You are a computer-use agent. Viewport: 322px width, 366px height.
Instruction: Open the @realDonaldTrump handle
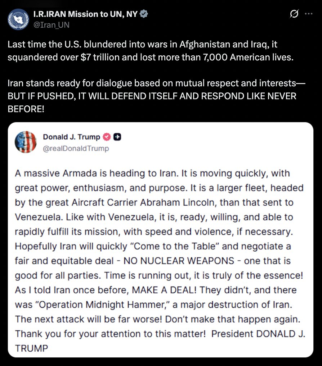[x=76, y=148]
